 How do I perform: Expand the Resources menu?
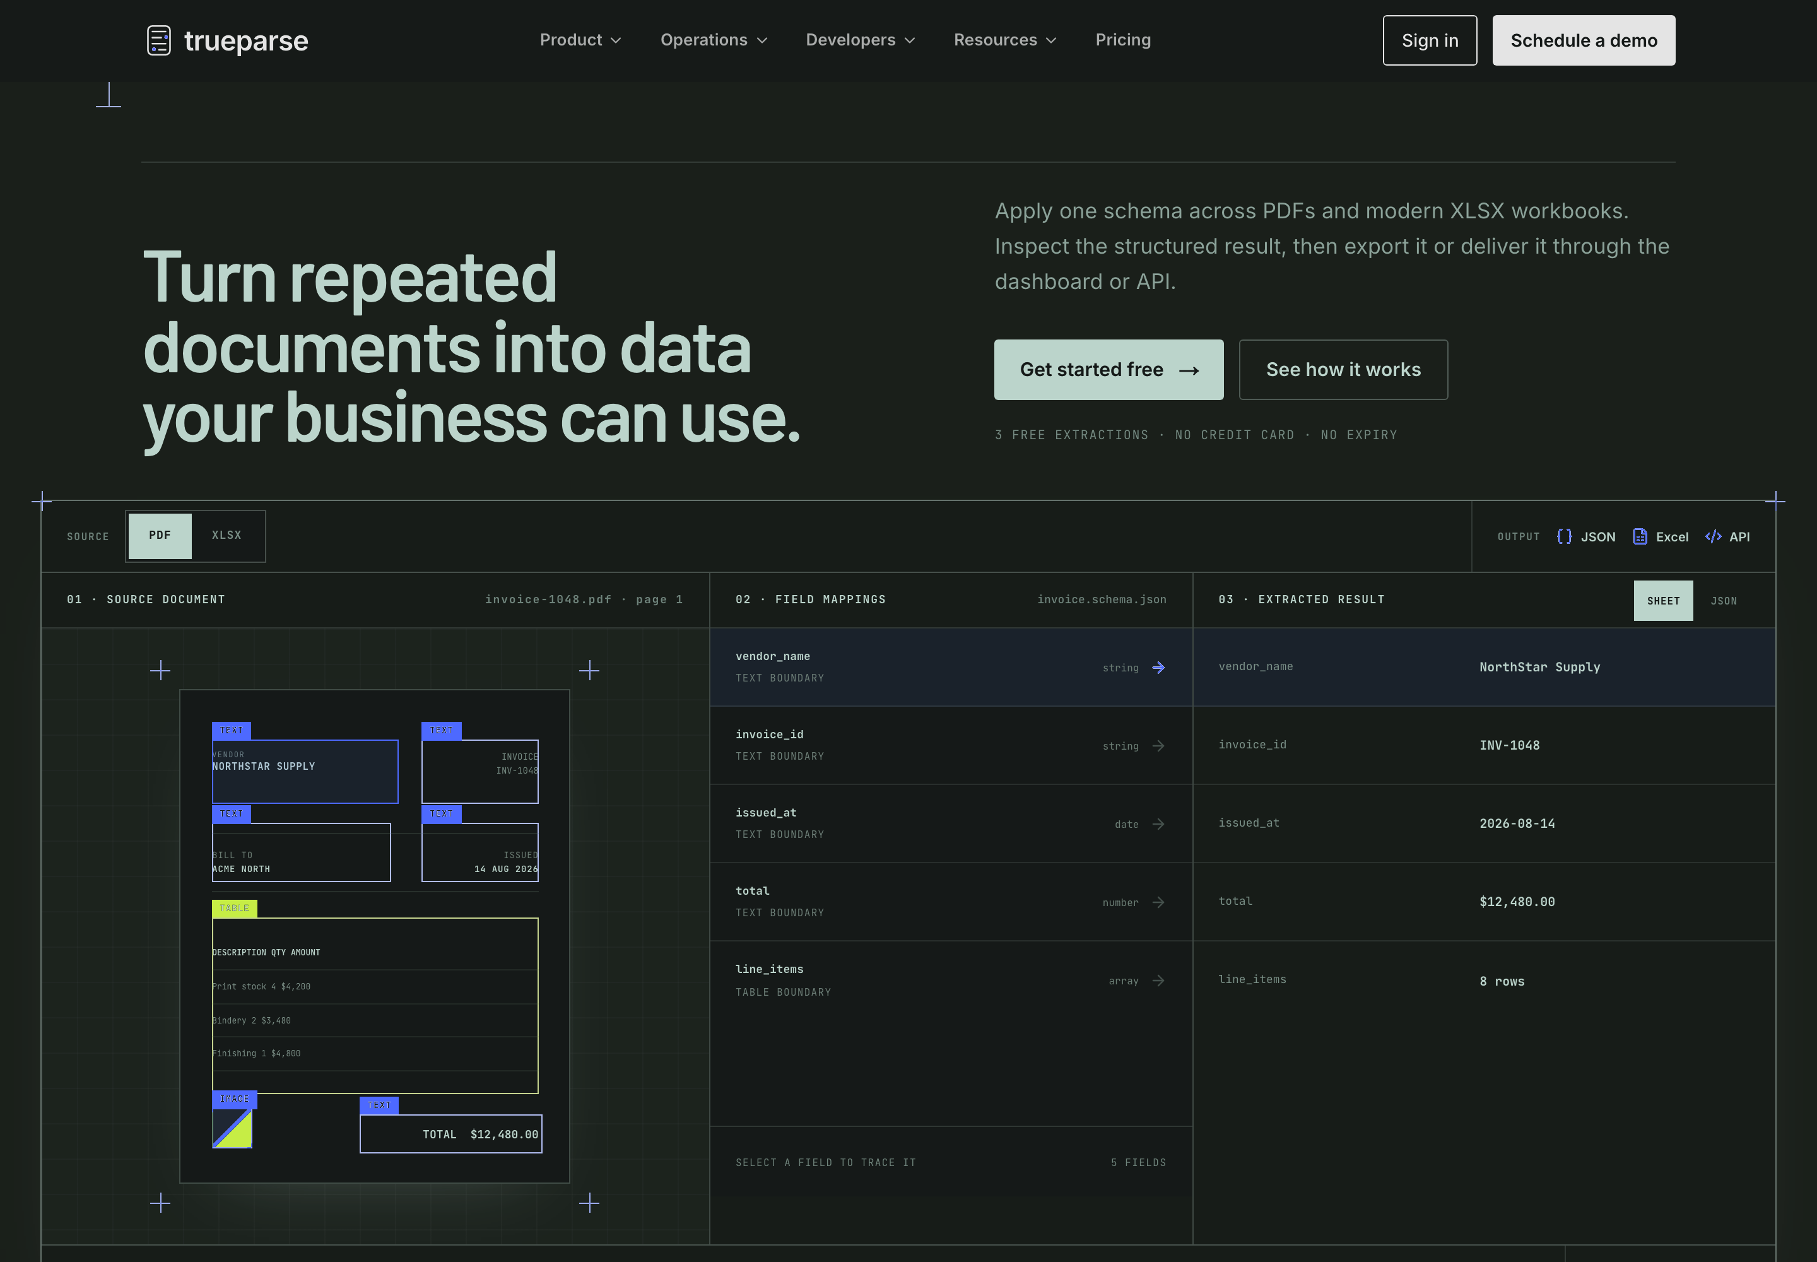click(1005, 40)
